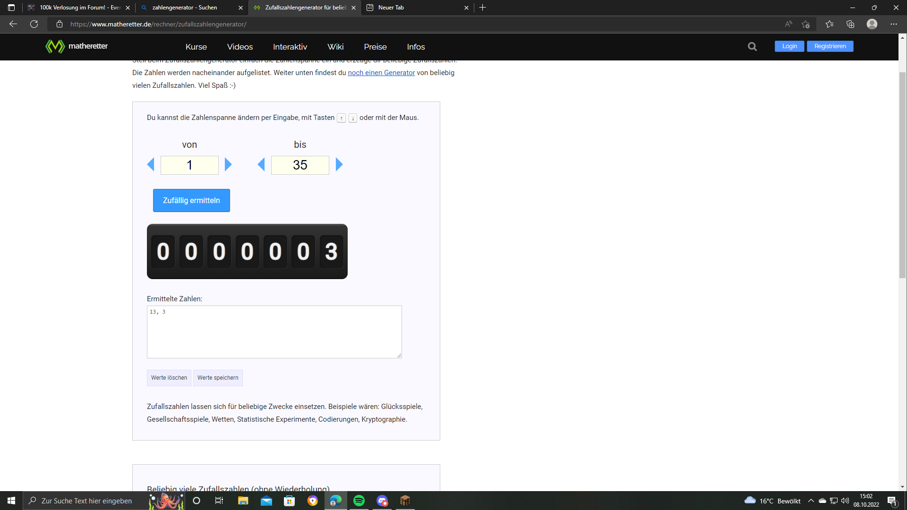The height and width of the screenshot is (510, 907).
Task: Increase the 'von' value with right arrow
Action: tap(228, 164)
